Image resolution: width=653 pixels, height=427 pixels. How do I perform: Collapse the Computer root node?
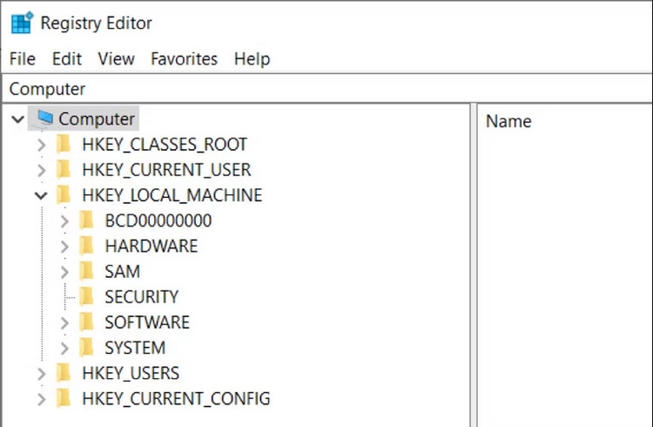[18, 119]
